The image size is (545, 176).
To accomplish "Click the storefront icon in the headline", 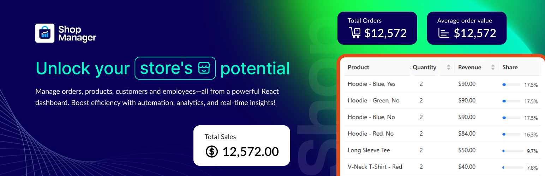I will 206,68.
